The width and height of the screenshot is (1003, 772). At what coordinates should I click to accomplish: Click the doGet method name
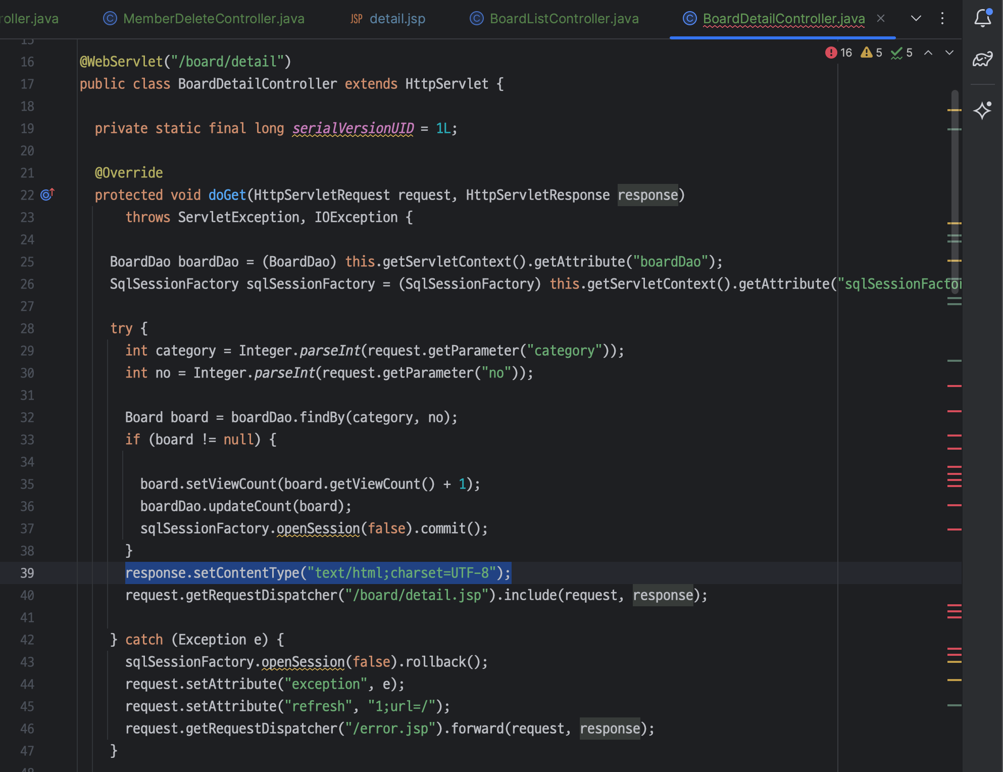[x=227, y=195]
